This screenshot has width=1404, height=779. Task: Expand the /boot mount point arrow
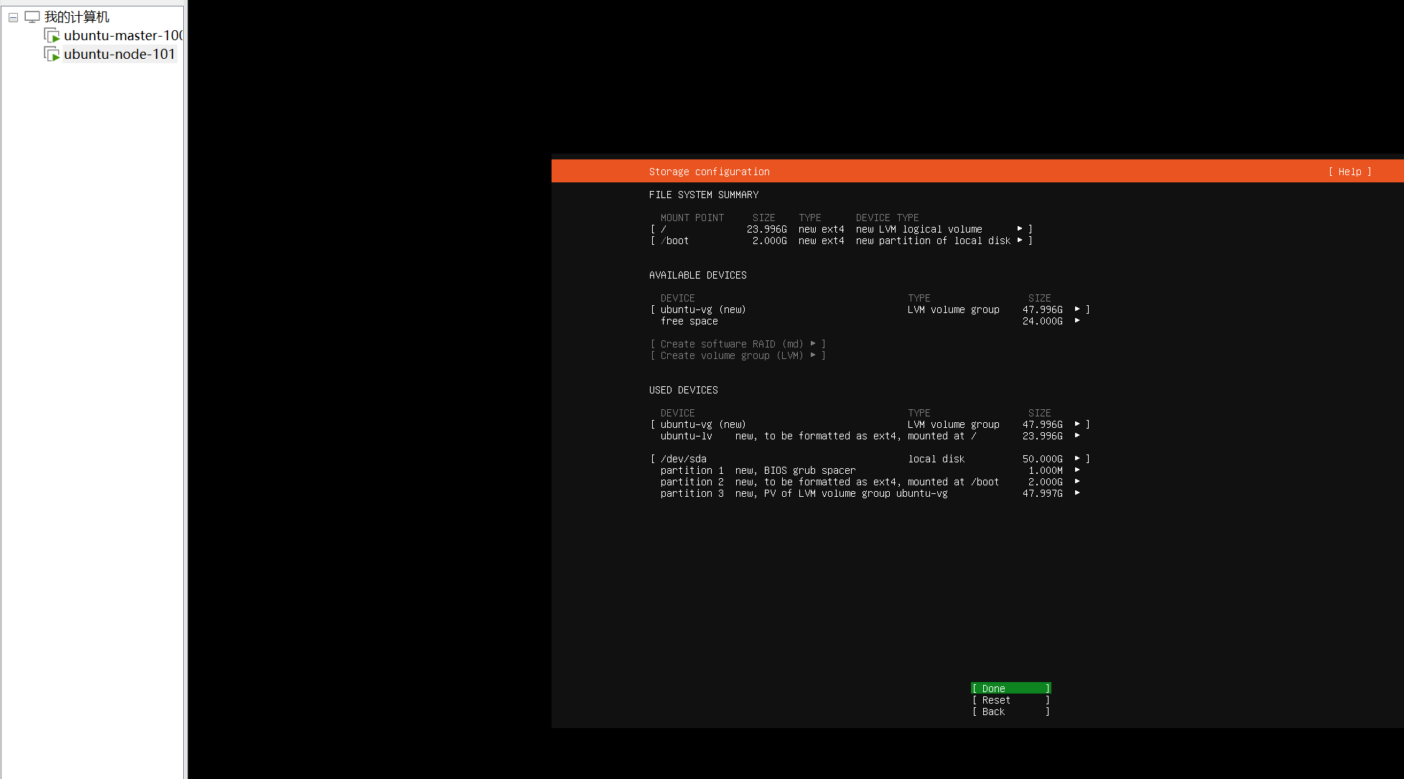coord(1020,241)
